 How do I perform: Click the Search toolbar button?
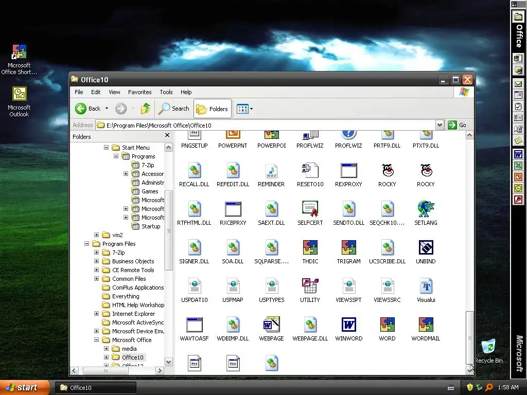[x=174, y=109]
